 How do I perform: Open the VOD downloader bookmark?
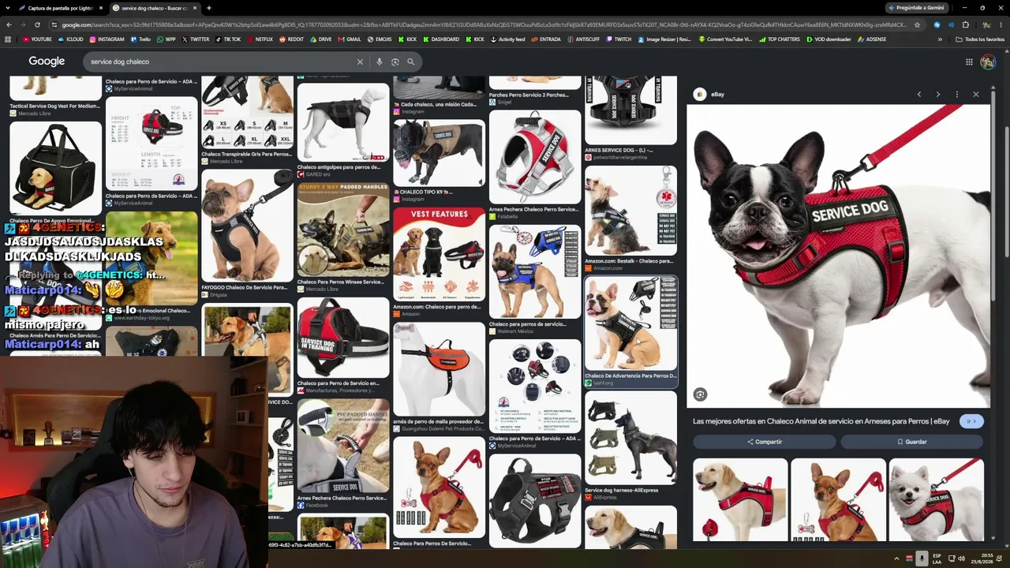pyautogui.click(x=829, y=39)
